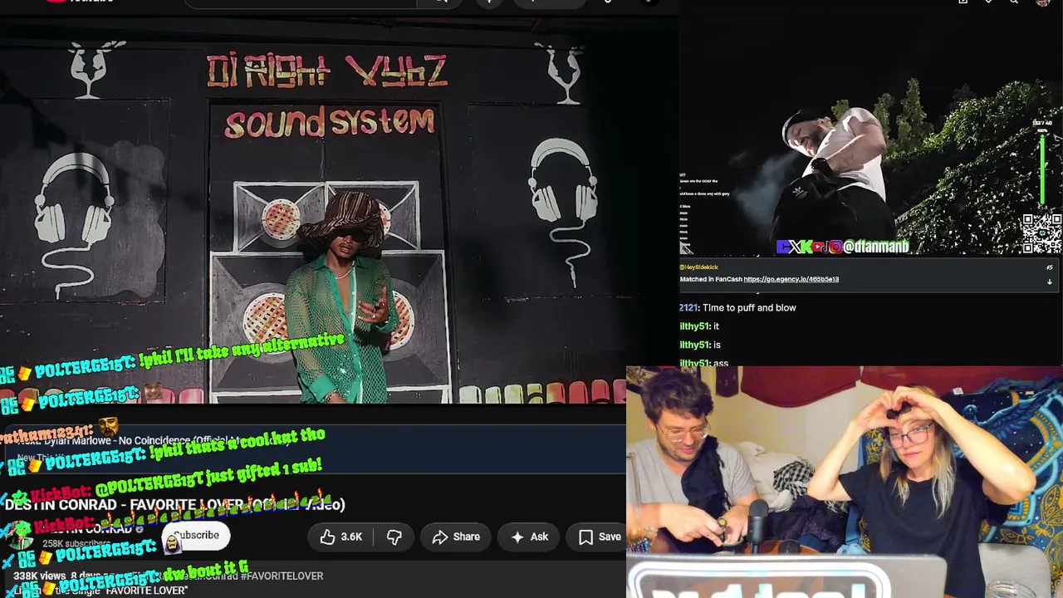Dislike the video with the thumbs-down icon
Viewport: 1063px width, 598px height.
coord(394,537)
